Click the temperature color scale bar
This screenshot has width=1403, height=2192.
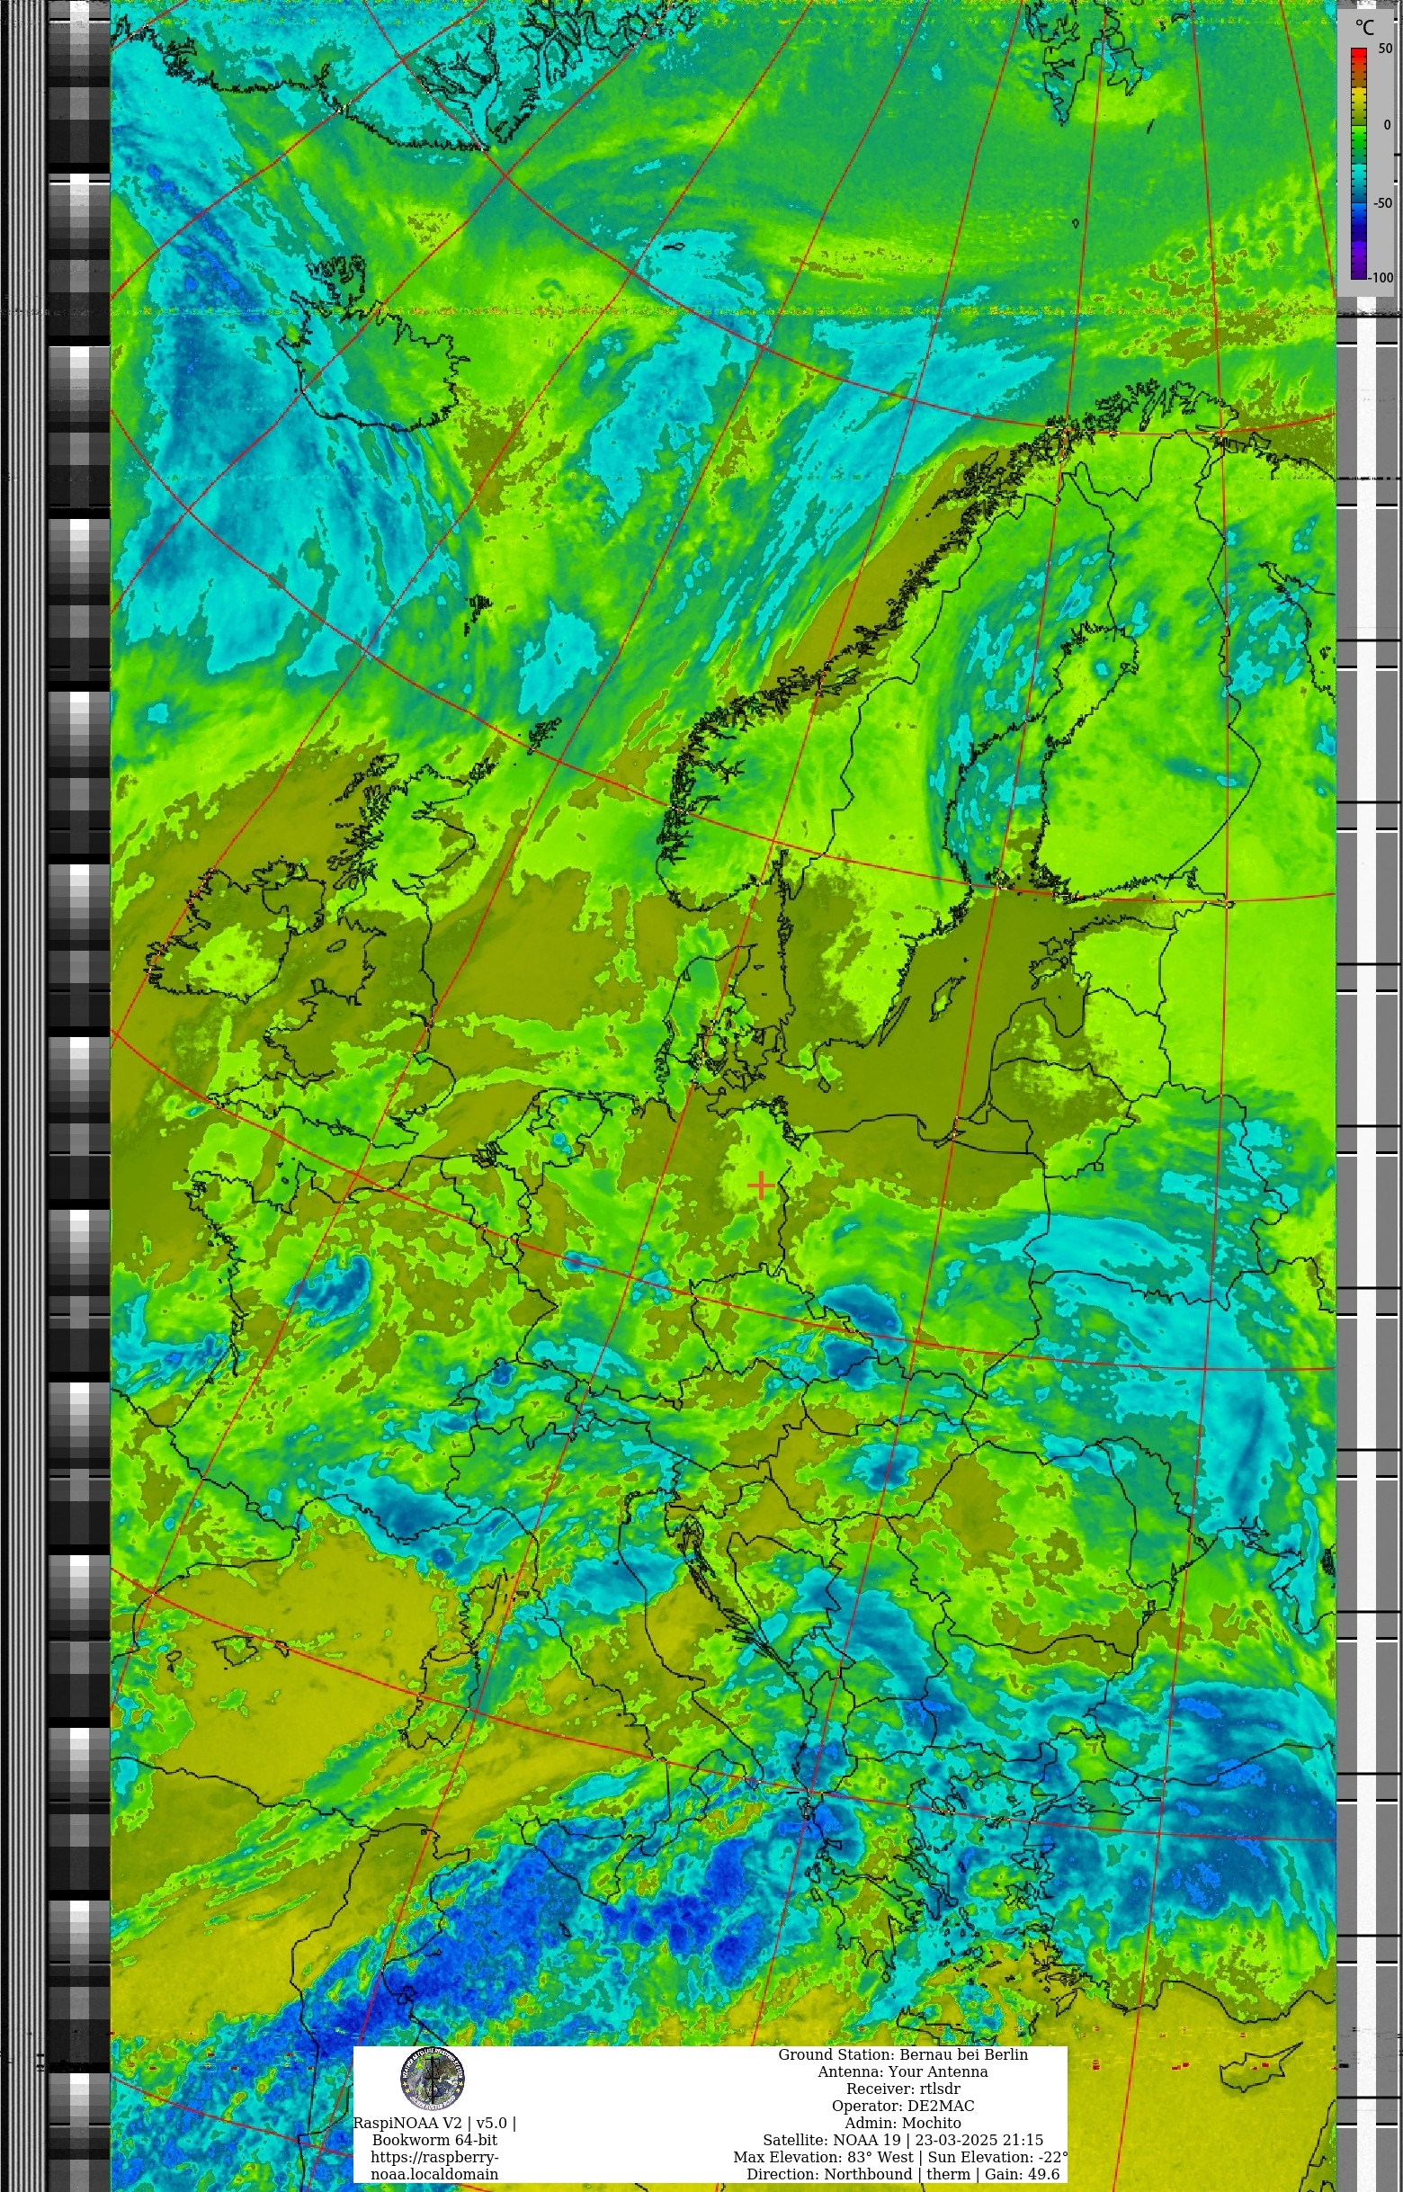tap(1358, 164)
